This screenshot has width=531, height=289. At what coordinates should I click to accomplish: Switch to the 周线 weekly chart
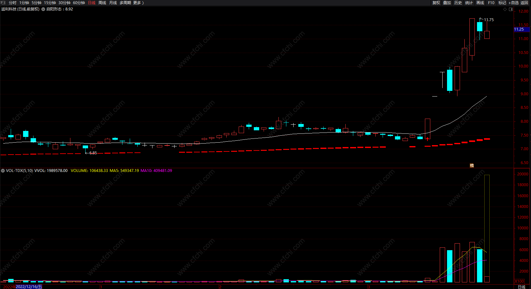(102, 3)
